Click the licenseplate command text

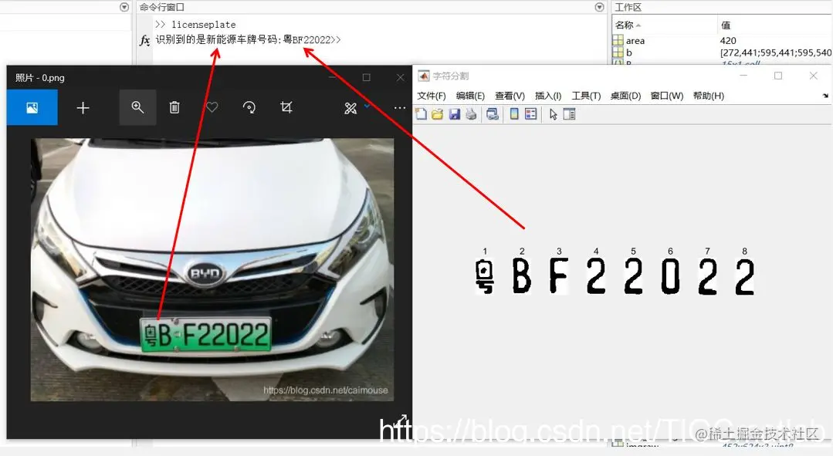click(x=204, y=25)
